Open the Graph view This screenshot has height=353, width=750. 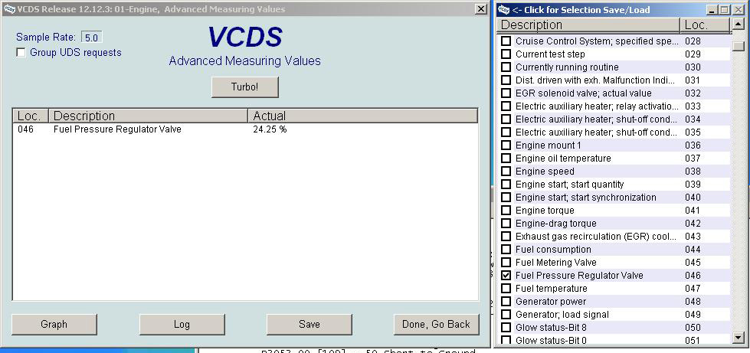[x=54, y=325]
